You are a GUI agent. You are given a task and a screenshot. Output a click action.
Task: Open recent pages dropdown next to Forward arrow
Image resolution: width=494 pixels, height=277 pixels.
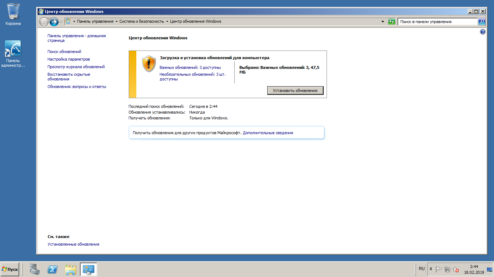pos(61,22)
